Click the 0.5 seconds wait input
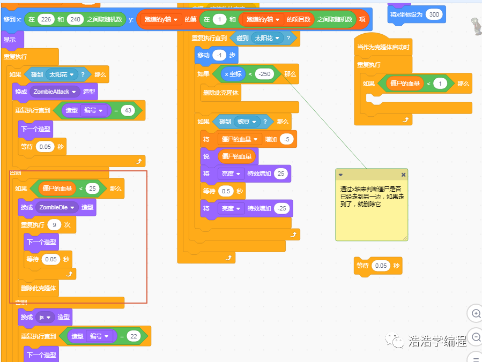The image size is (482, 362). click(x=226, y=191)
